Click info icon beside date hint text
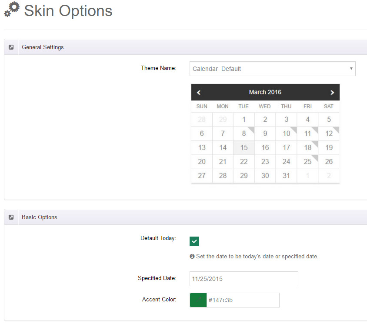This screenshot has height=324, width=367. (192, 256)
